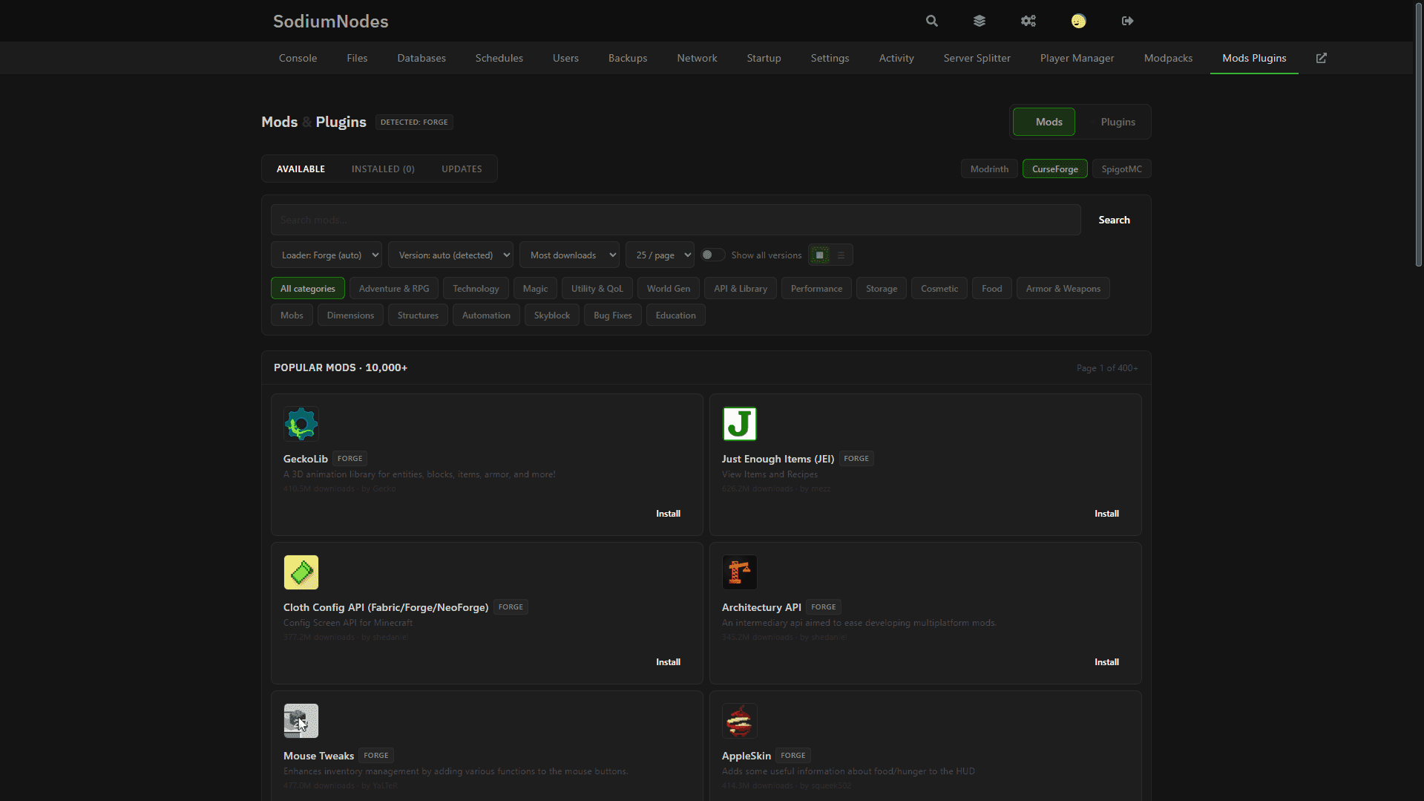Viewport: 1424px width, 801px height.
Task: Filter by Storage category
Action: tap(882, 289)
